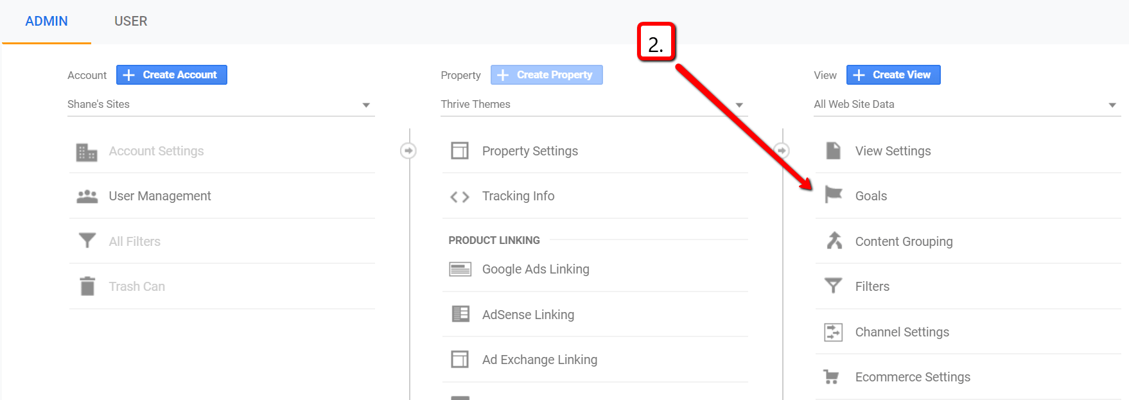This screenshot has height=400, width=1129.
Task: Click the Content Grouping icon
Action: [834, 241]
